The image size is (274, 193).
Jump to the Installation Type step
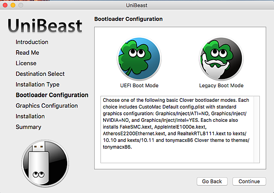pos(37,84)
